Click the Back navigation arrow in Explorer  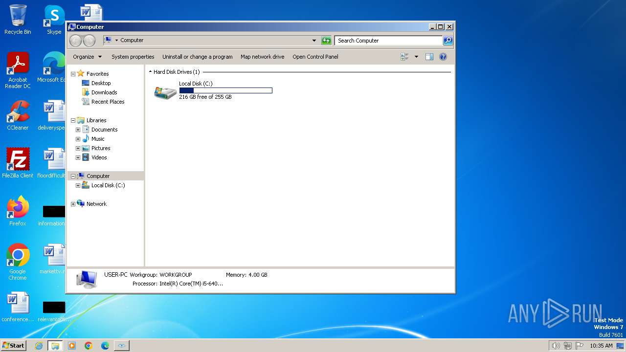75,41
